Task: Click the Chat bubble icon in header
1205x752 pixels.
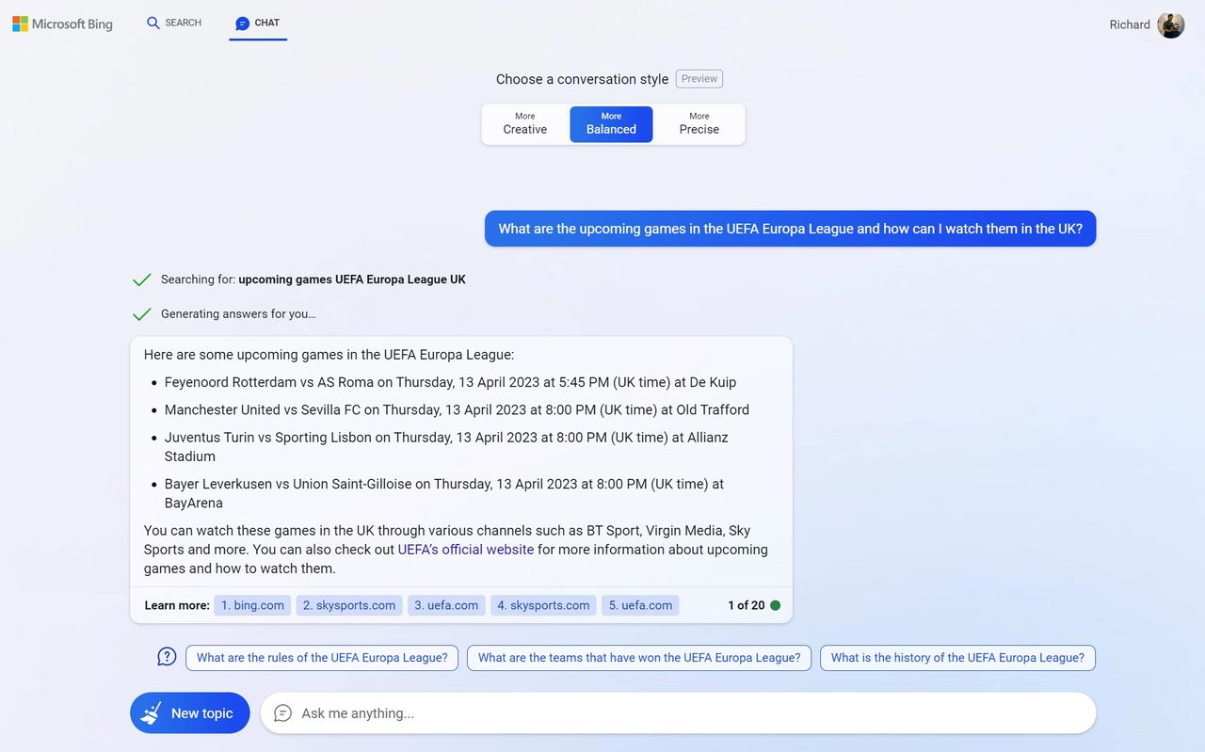Action: 242,23
